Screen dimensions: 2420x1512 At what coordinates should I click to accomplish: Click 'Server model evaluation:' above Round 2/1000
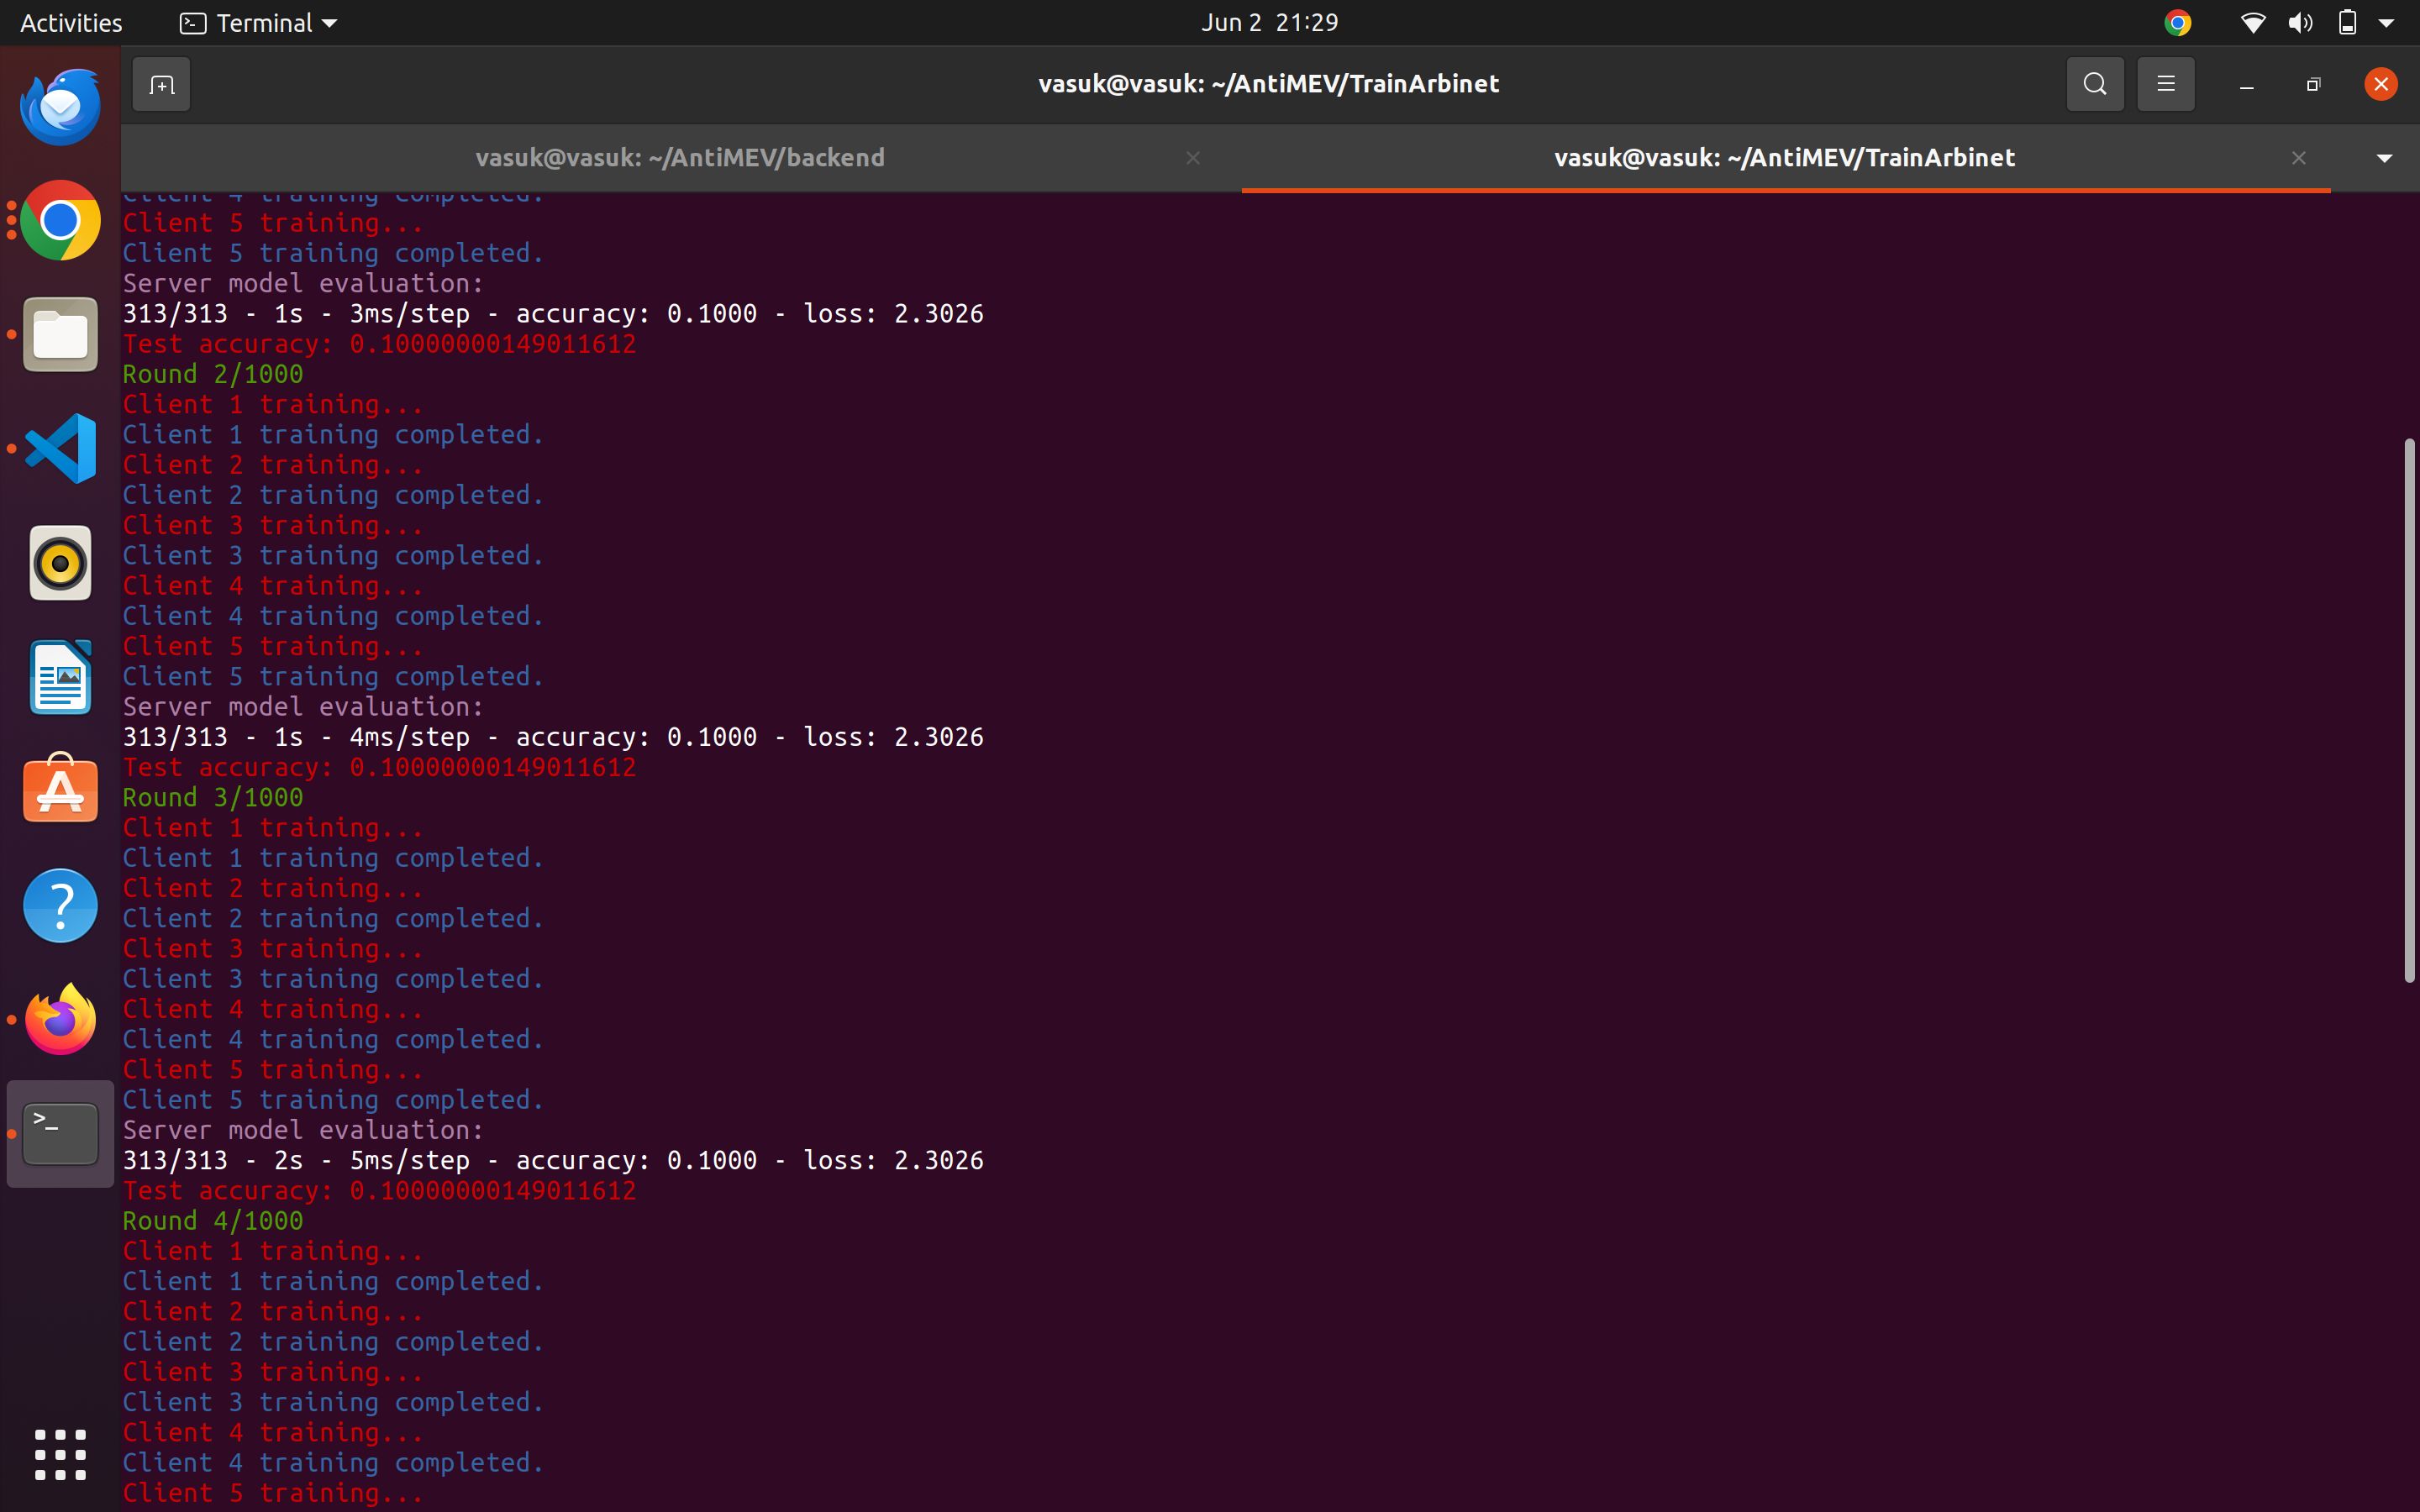click(303, 284)
